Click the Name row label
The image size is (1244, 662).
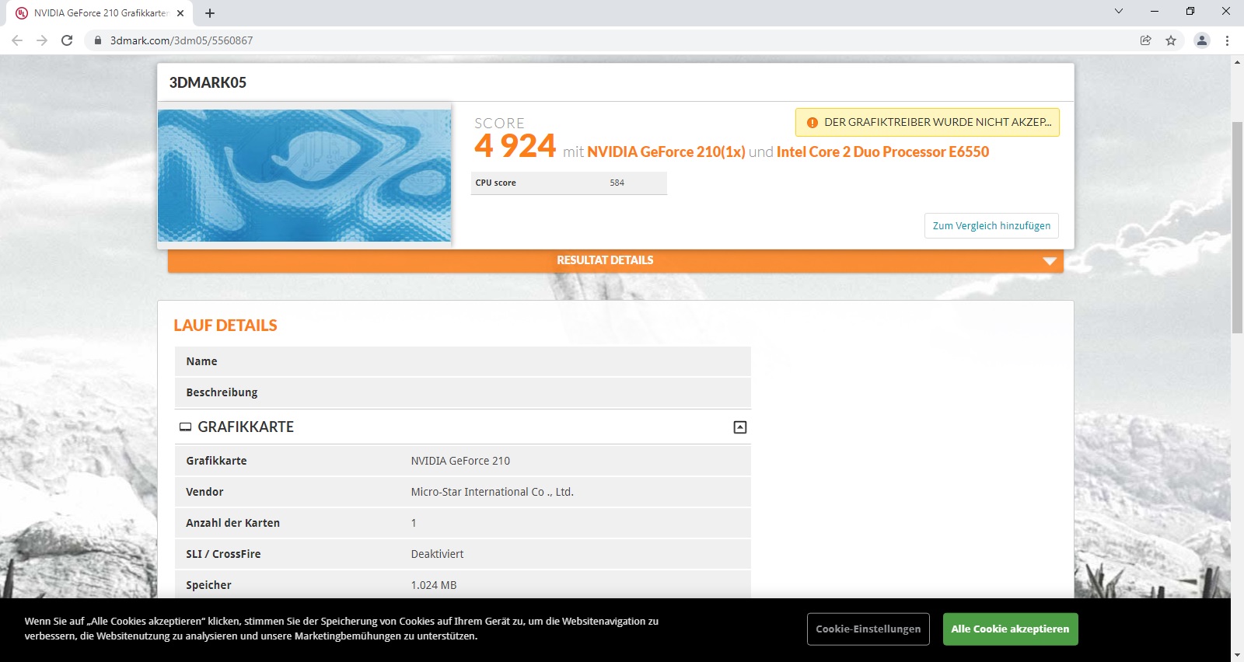click(201, 361)
